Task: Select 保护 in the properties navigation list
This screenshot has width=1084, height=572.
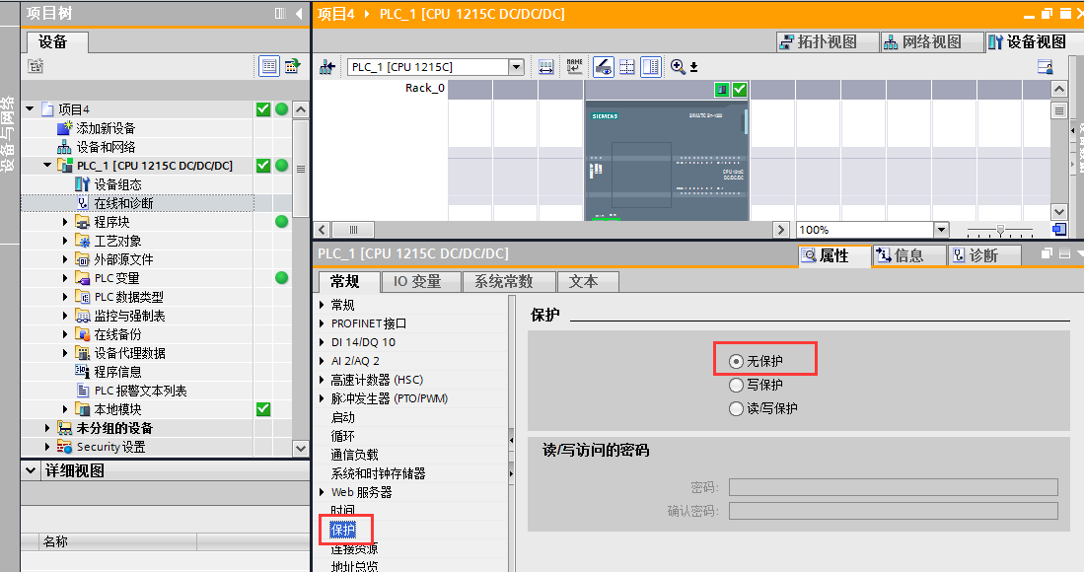Action: 343,530
